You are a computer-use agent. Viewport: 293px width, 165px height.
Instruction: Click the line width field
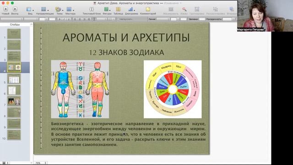(174, 19)
